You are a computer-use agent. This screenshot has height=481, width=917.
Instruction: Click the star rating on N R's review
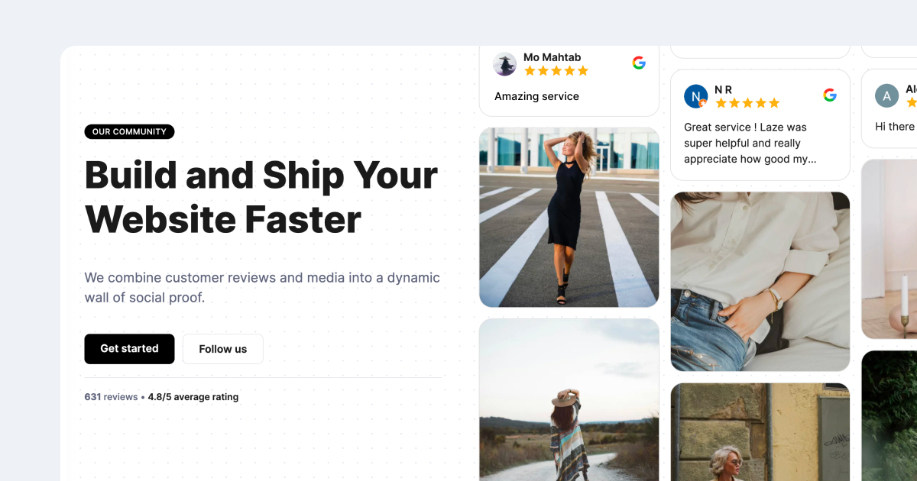click(747, 103)
